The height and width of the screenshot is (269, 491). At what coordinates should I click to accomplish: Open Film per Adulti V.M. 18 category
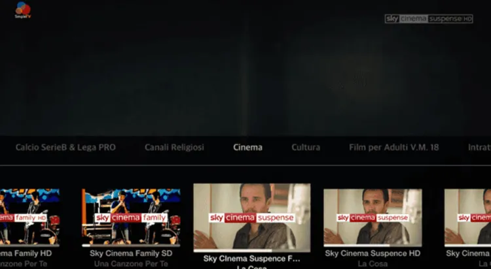point(394,148)
